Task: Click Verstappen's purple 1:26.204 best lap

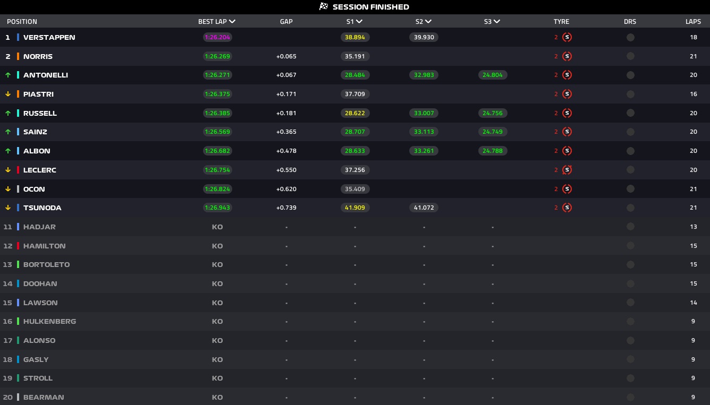Action: tap(217, 37)
